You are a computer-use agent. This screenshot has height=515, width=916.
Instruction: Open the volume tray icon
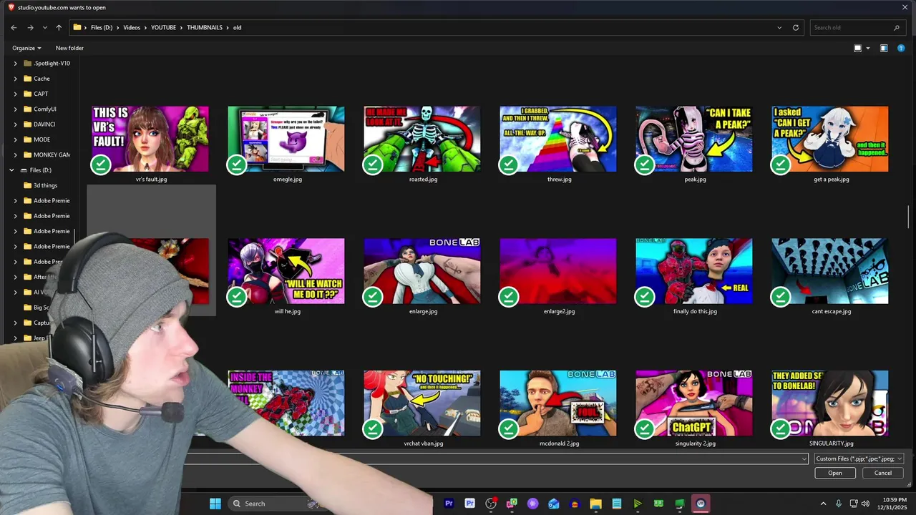click(865, 504)
